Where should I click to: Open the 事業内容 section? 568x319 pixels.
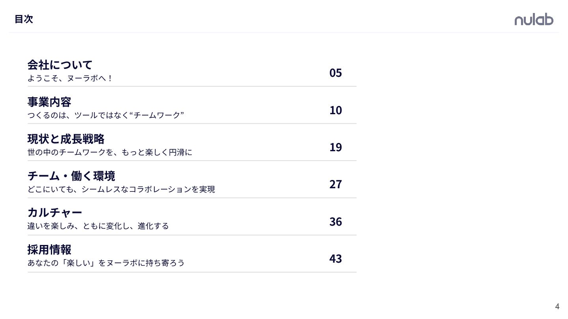pos(49,102)
